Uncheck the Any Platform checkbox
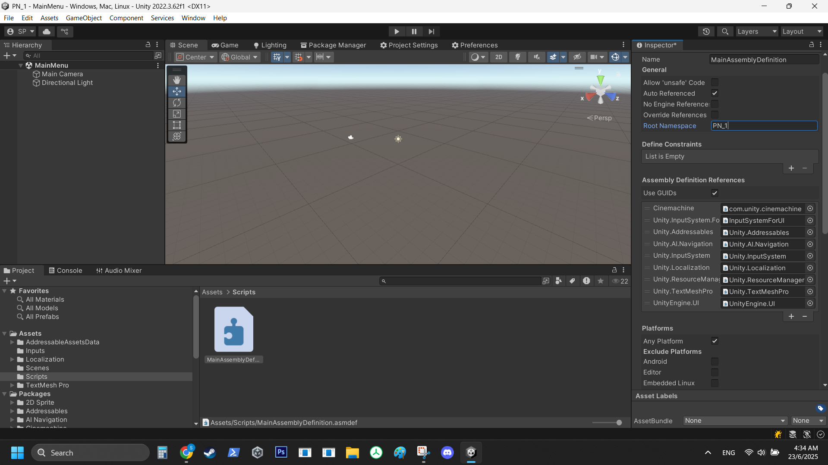This screenshot has height=465, width=828. 715,341
